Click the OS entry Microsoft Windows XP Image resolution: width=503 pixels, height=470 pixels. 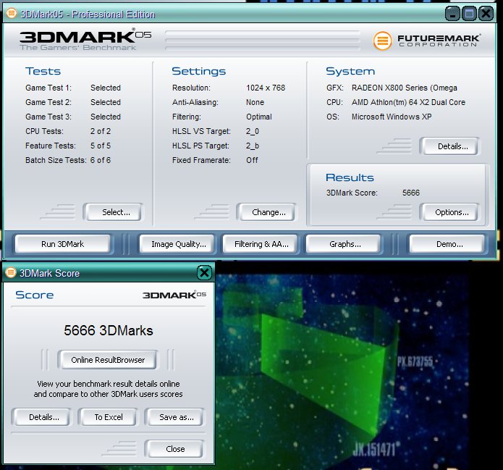click(x=392, y=117)
